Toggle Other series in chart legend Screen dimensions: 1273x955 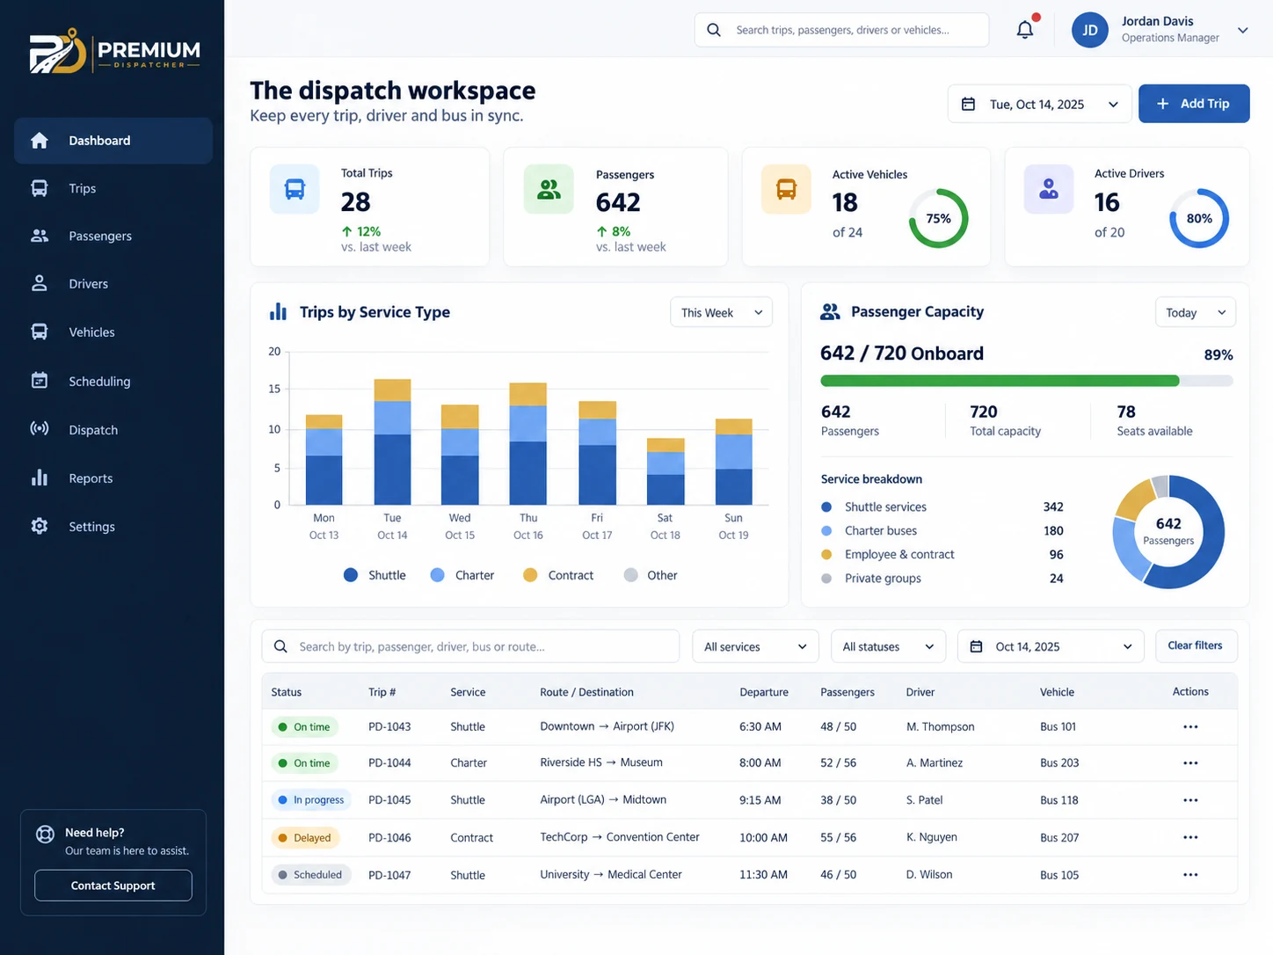pos(651,575)
